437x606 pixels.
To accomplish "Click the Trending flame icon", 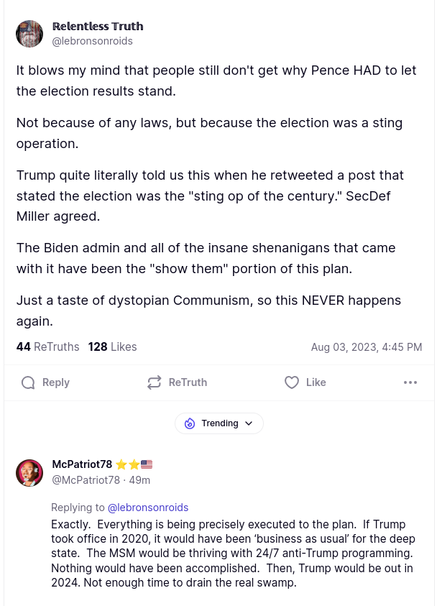I will (x=190, y=423).
